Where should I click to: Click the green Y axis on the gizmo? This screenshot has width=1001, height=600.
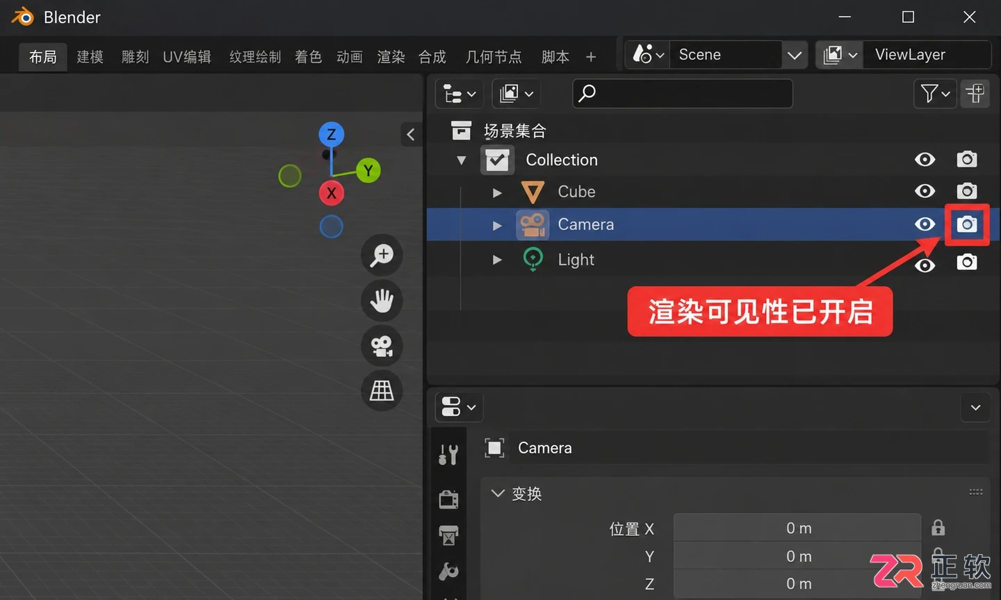coord(368,170)
